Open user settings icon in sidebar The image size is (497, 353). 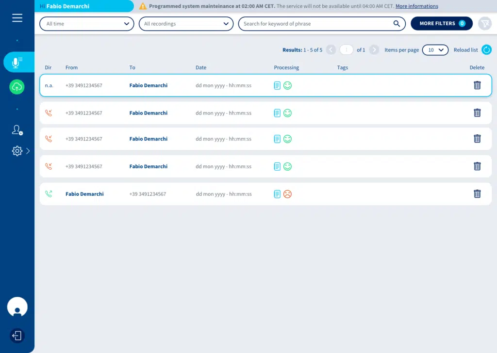[17, 130]
